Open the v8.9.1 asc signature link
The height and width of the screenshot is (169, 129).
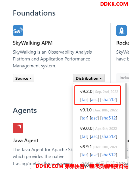coord(94,155)
